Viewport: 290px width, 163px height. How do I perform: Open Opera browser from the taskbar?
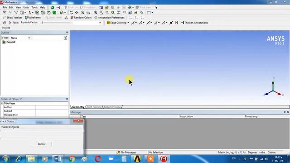click(98, 159)
